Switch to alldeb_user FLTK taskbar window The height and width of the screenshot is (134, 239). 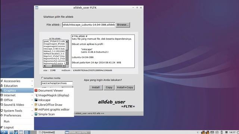click(77, 133)
